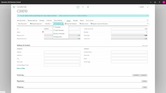Expand the Payments section
Viewport: 166px width, 93px height.
coord(21,81)
